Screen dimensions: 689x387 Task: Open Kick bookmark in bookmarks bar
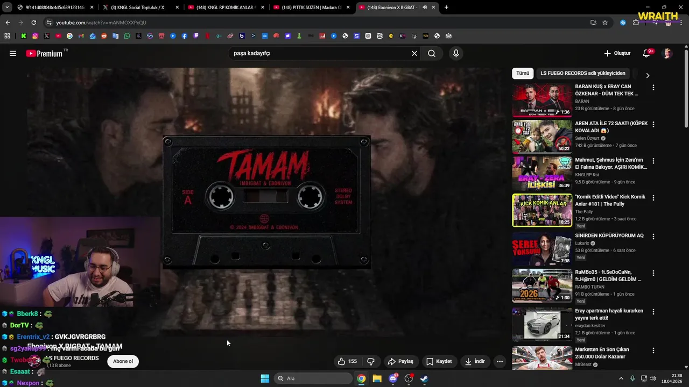click(24, 36)
